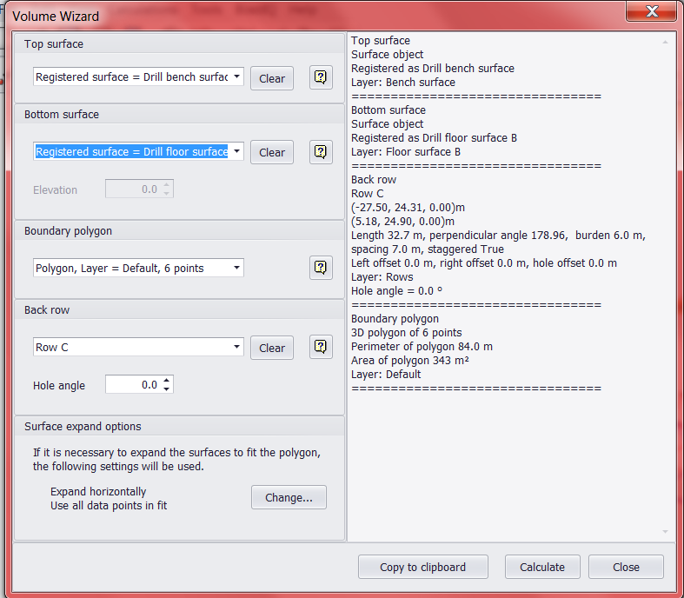This screenshot has width=684, height=598.
Task: Decrease the Hole angle value
Action: (x=167, y=389)
